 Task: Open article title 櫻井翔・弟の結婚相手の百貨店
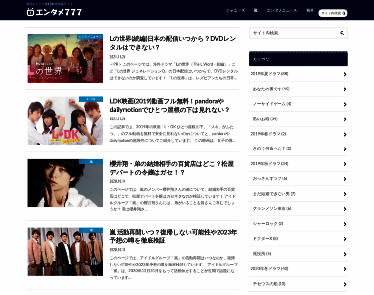pyautogui.click(x=171, y=168)
